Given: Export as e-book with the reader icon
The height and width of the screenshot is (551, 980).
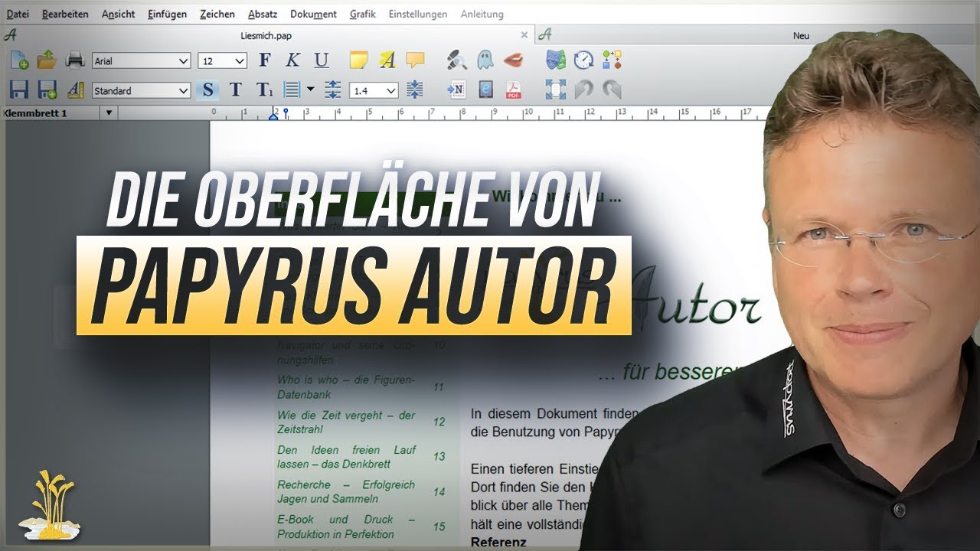Looking at the screenshot, I should 485,90.
